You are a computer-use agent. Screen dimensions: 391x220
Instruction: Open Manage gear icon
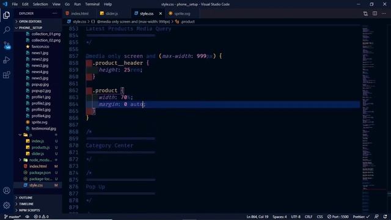7,205
